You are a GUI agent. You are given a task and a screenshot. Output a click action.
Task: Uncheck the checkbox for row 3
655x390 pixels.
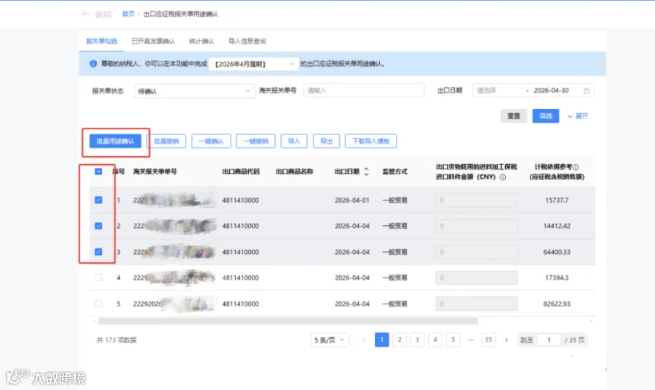click(x=98, y=252)
